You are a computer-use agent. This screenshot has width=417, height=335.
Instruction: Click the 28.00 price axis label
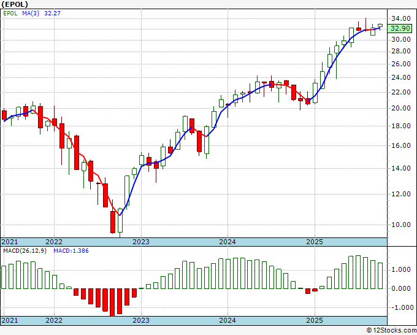[x=401, y=51]
